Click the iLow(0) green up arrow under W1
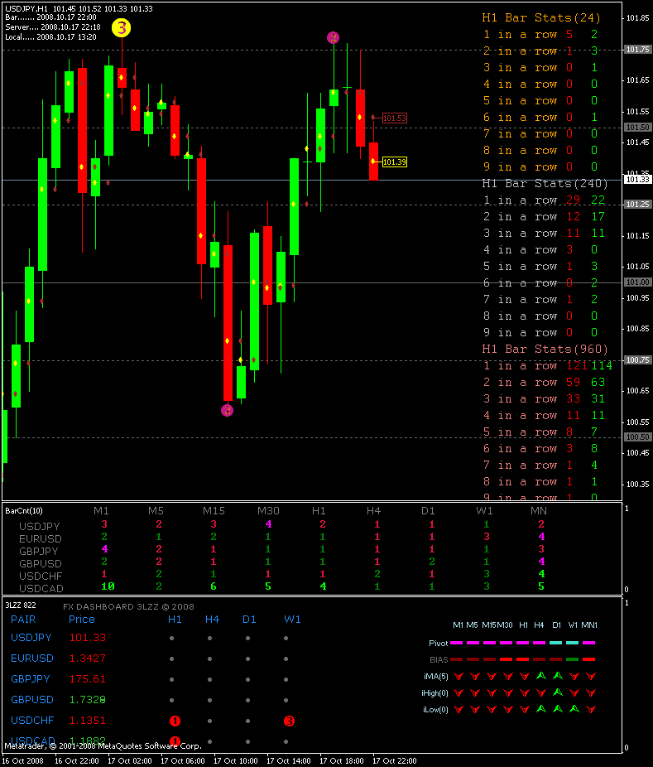The width and height of the screenshot is (653, 767). [574, 709]
